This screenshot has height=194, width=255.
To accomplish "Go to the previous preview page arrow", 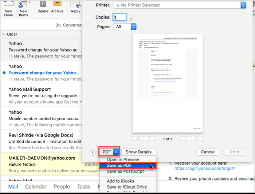I will coord(149,138).
